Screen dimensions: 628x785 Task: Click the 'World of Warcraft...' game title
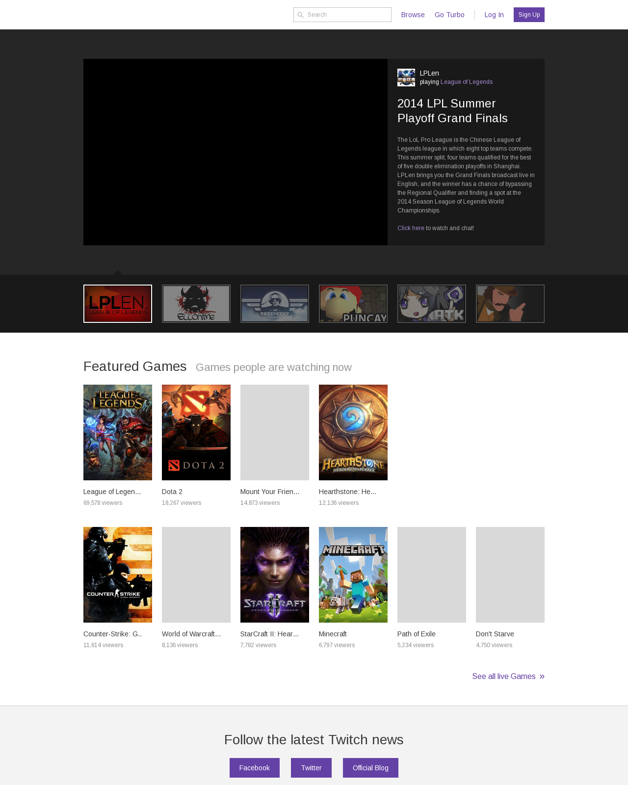click(191, 634)
